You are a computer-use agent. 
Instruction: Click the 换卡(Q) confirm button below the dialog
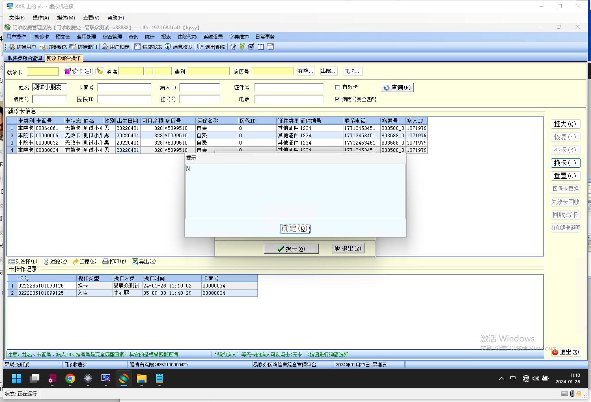[291, 249]
